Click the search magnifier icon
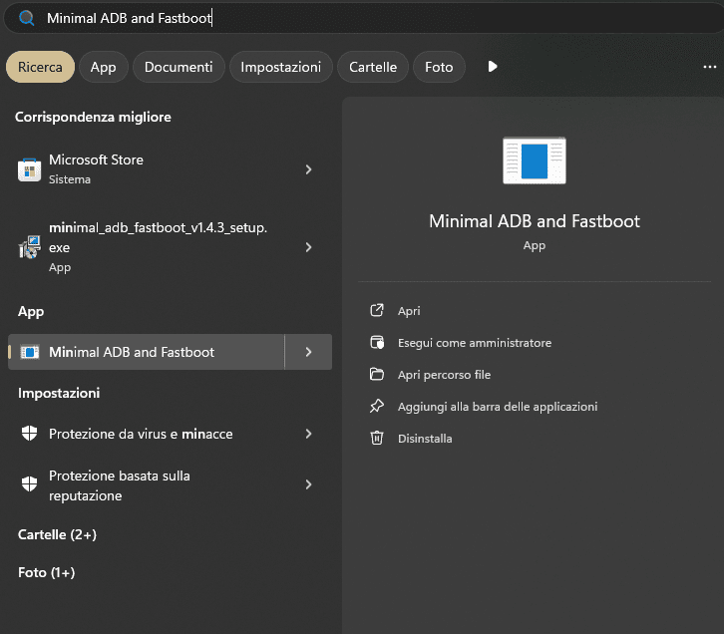 point(26,18)
